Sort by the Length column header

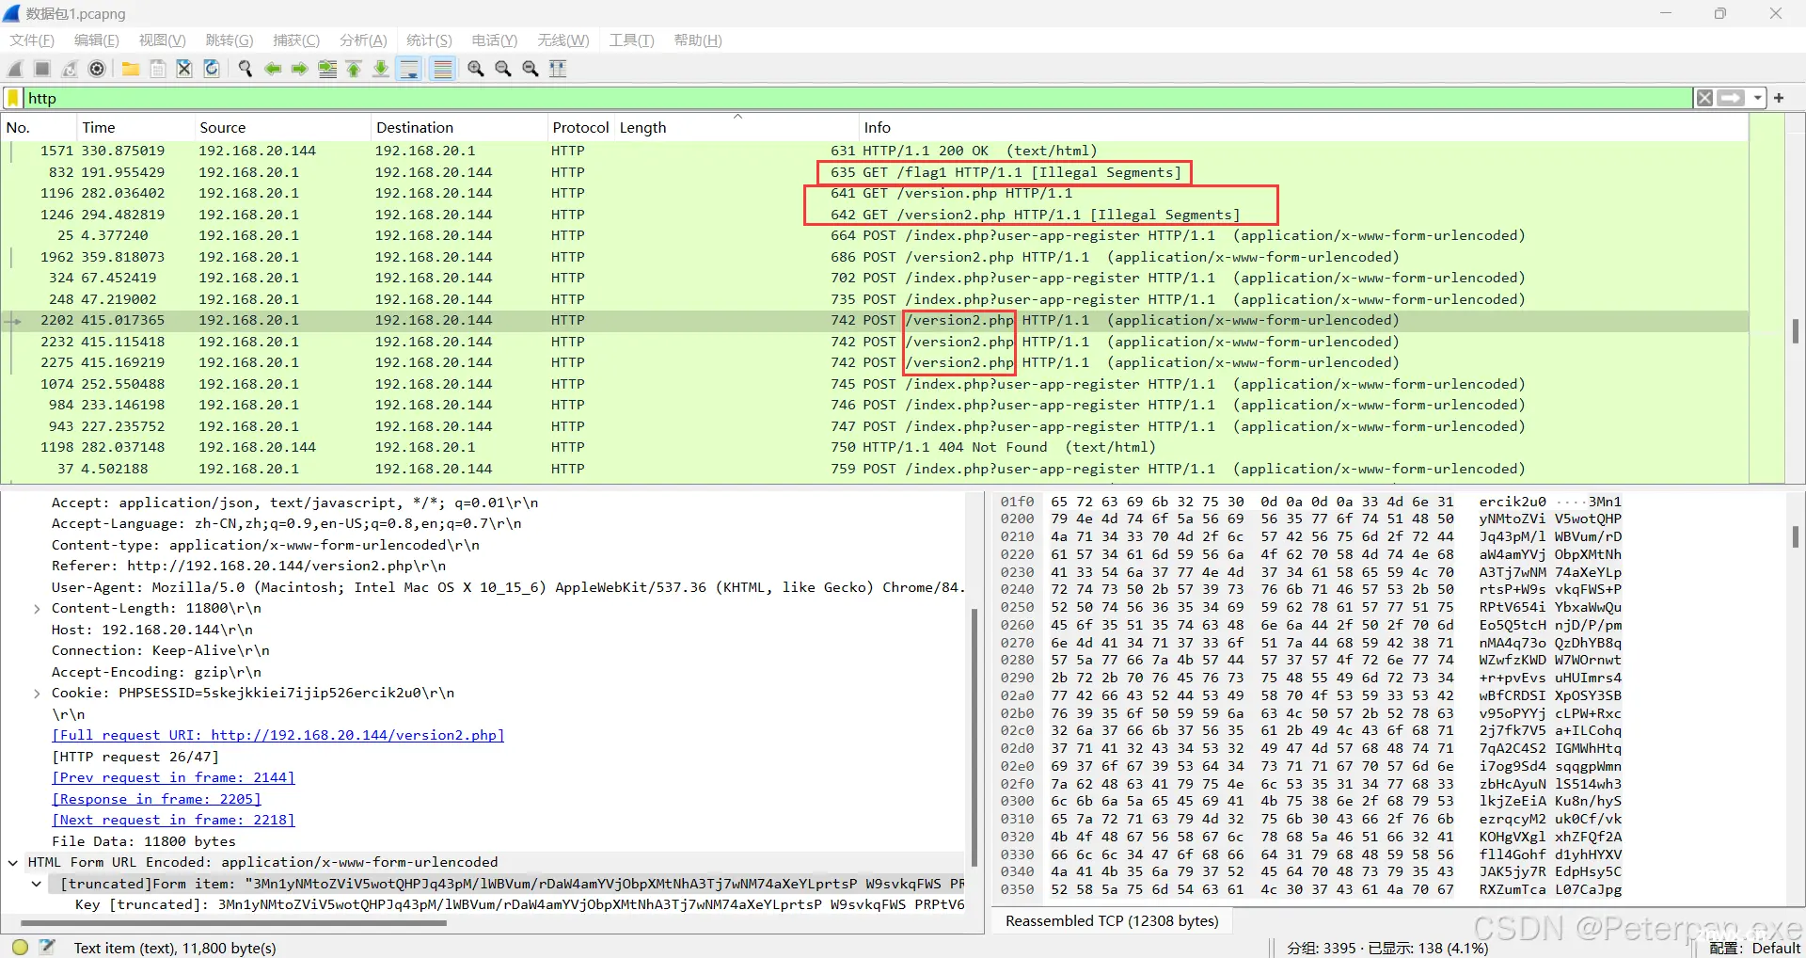point(737,128)
